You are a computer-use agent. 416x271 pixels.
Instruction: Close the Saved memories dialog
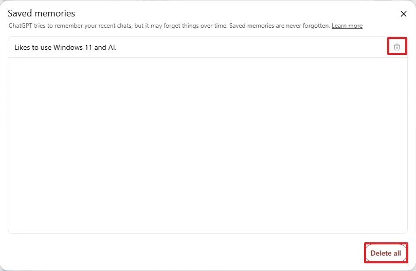point(403,14)
